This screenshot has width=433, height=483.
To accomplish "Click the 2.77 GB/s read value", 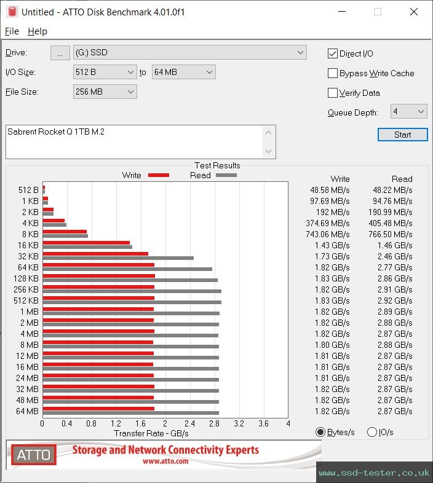I will click(395, 268).
